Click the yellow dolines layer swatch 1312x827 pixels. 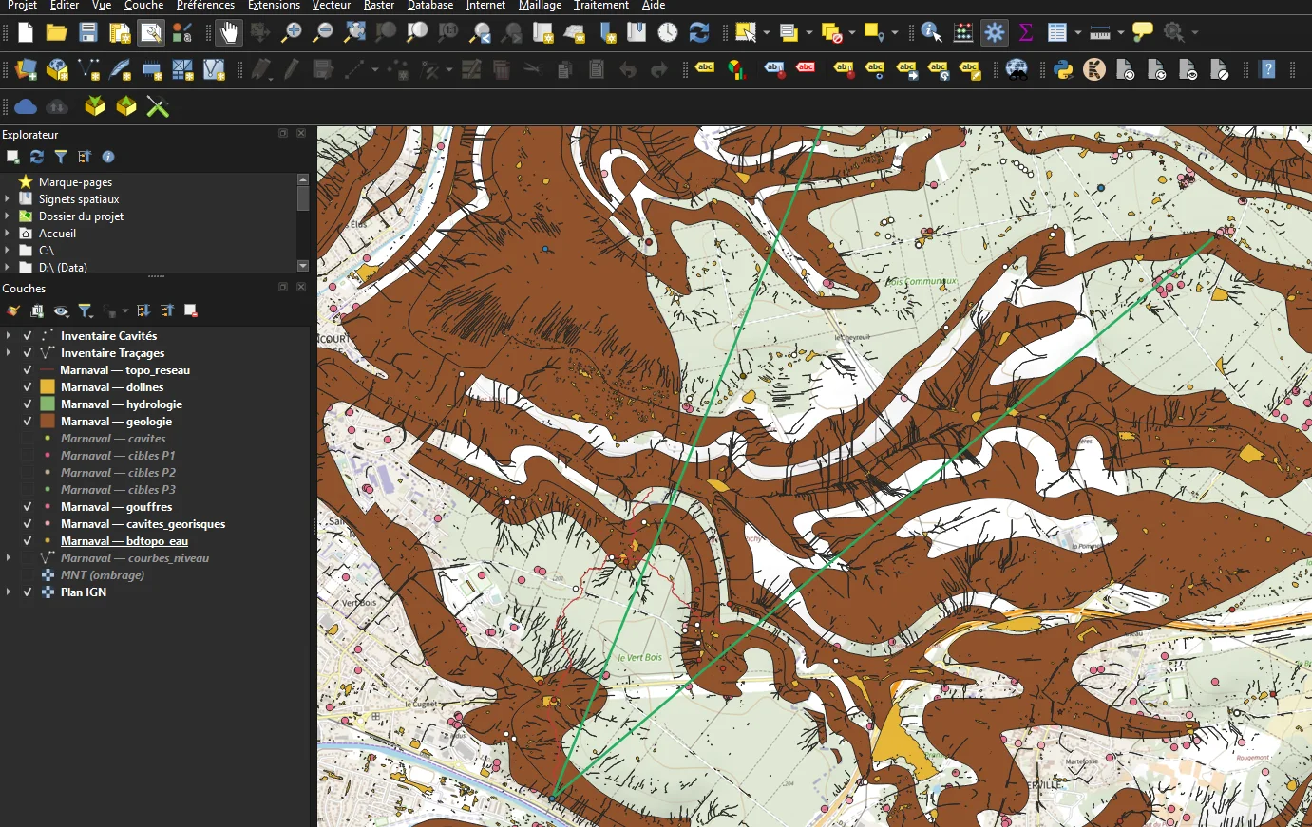48,387
